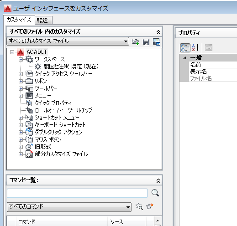Open the すべてのカスタマイズ ファイル dropdown
The height and width of the screenshot is (226, 237).
point(68,41)
